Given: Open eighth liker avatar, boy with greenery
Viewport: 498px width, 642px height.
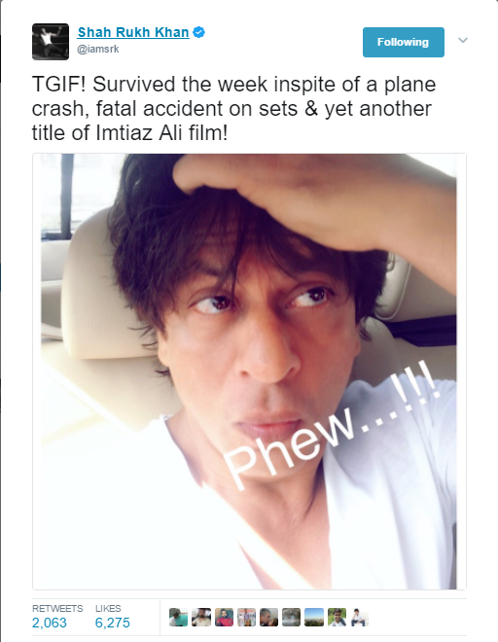Looking at the screenshot, I should coord(337,617).
